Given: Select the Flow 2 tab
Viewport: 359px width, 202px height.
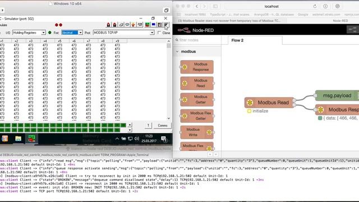Looking at the screenshot, I should 255,40.
